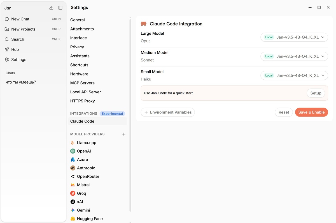This screenshot has width=336, height=223.
Task: Click the Llama.cpp provider icon
Action: tap(73, 143)
